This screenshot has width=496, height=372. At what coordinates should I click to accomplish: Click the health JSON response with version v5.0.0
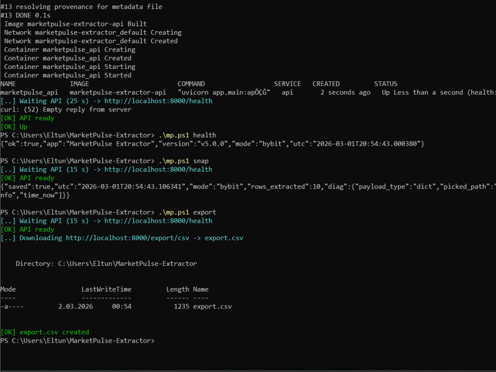tap(212, 144)
